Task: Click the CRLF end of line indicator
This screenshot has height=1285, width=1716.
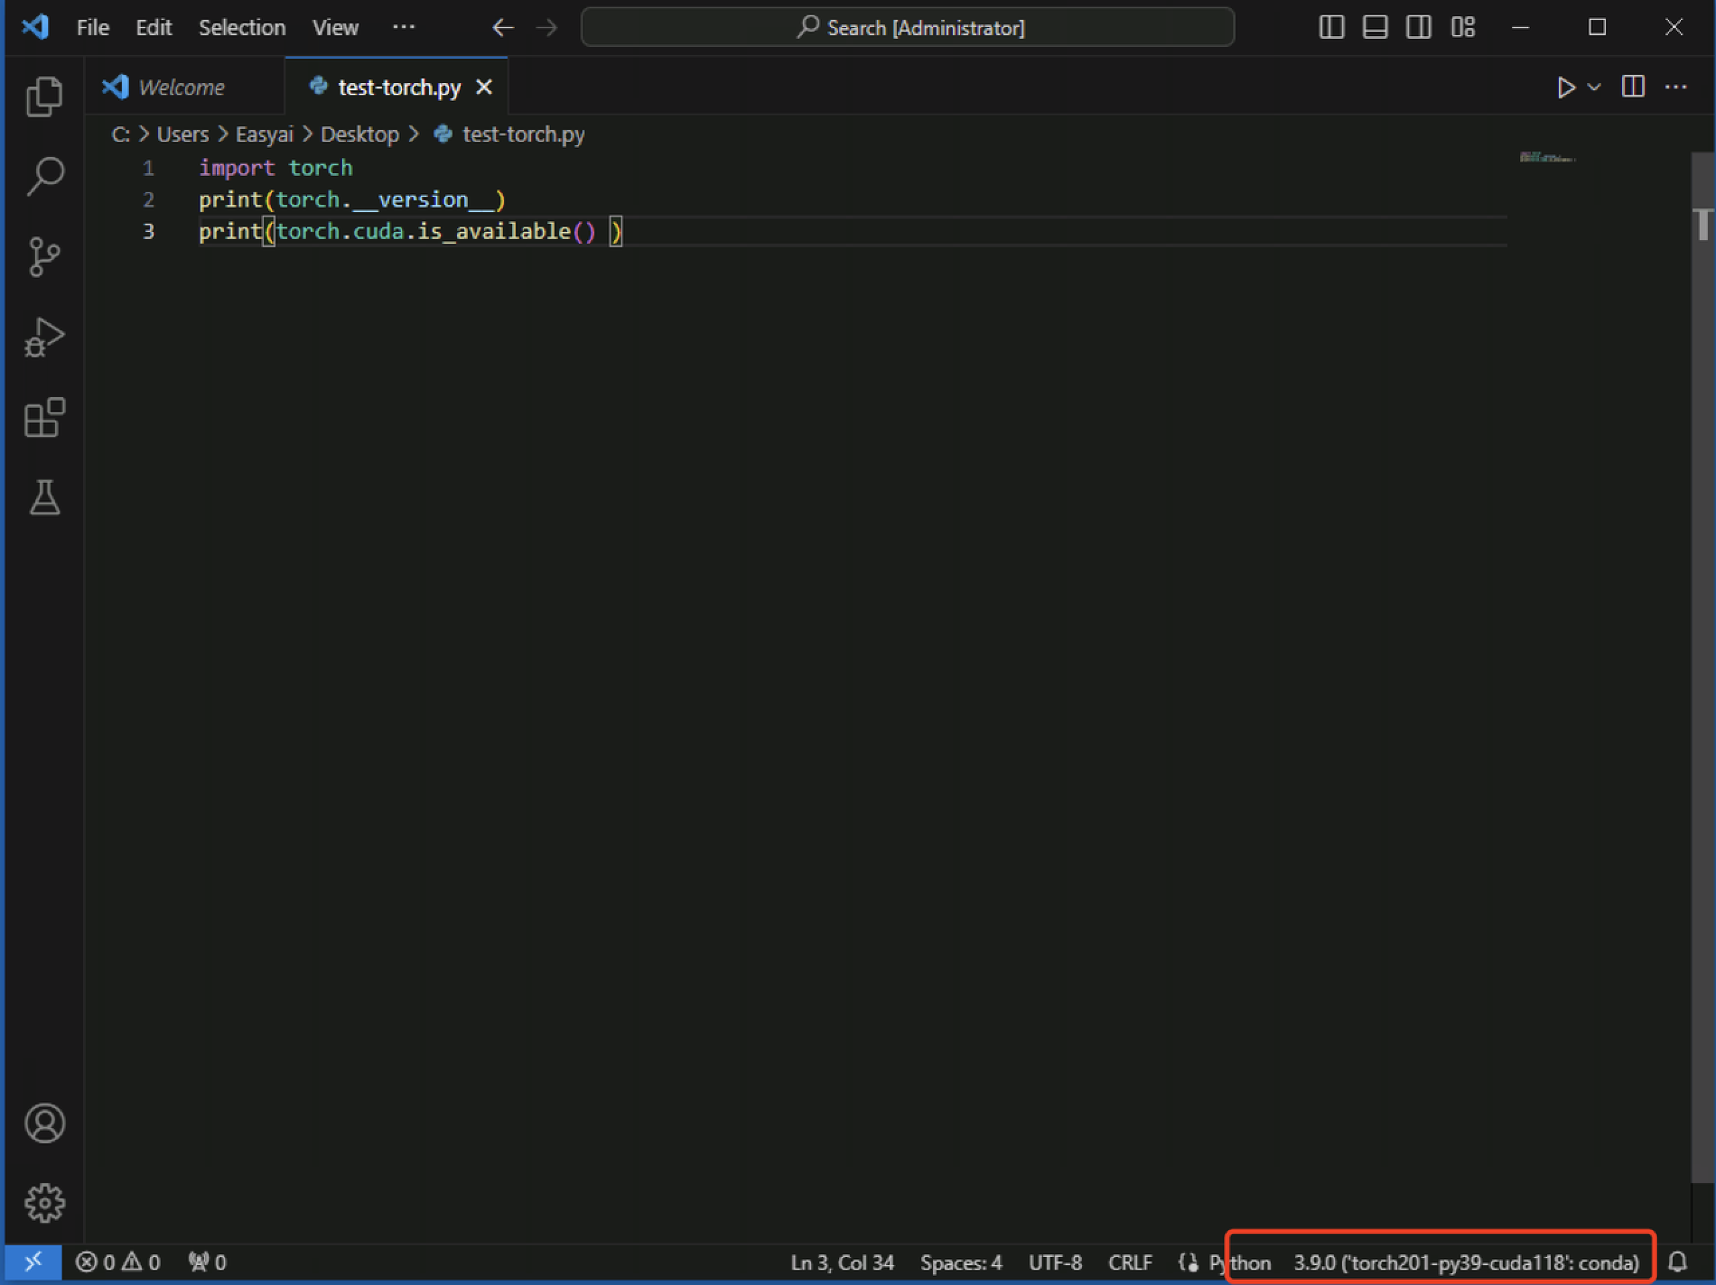Action: coord(1129,1262)
